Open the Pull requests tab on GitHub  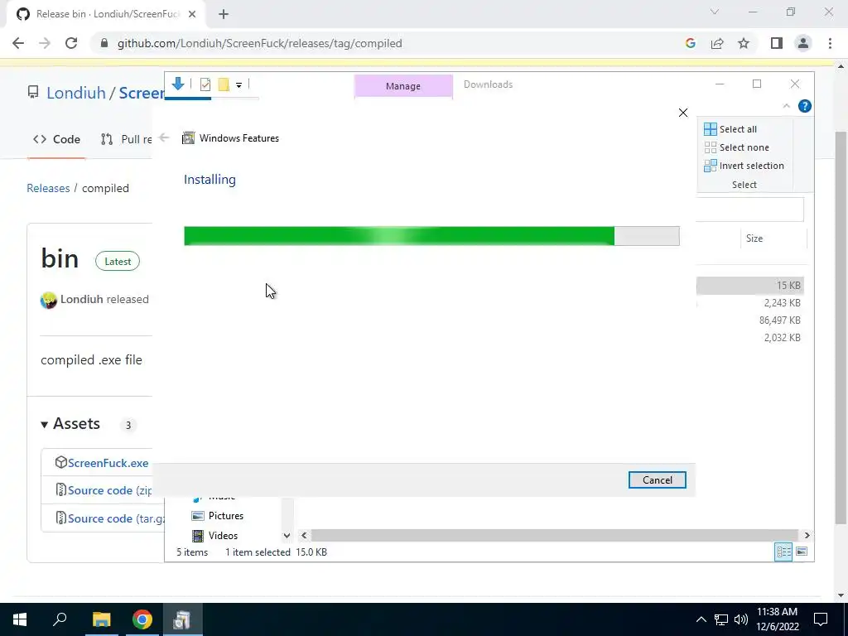pos(127,139)
